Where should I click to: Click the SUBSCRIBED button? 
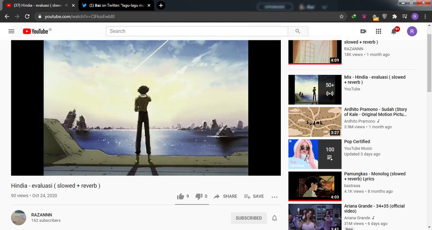tap(249, 218)
